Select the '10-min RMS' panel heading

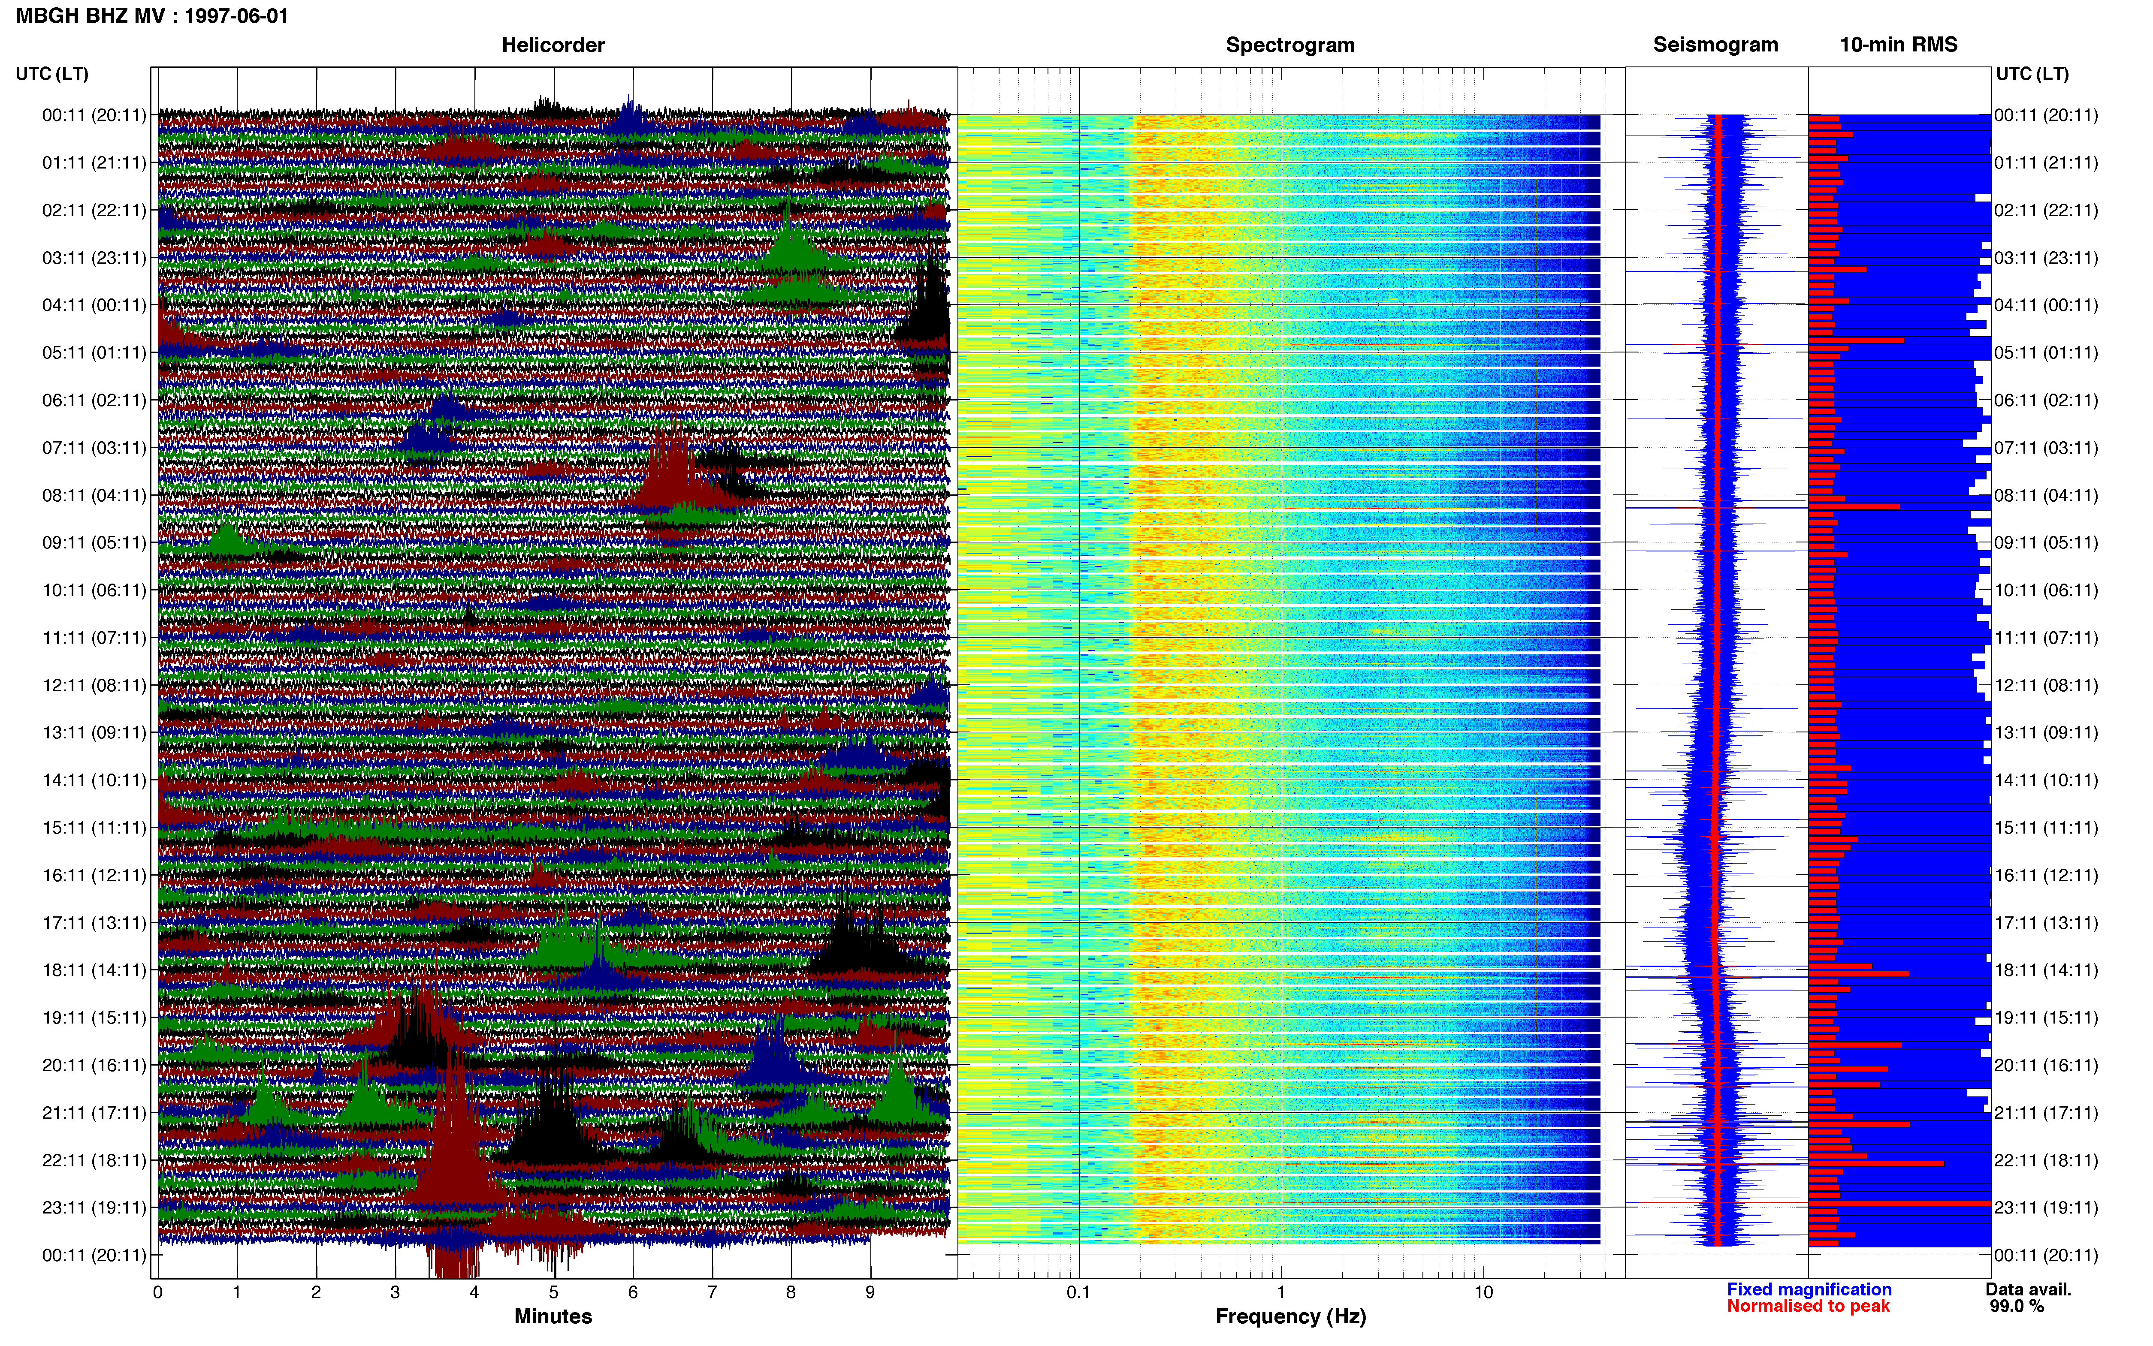[1898, 45]
